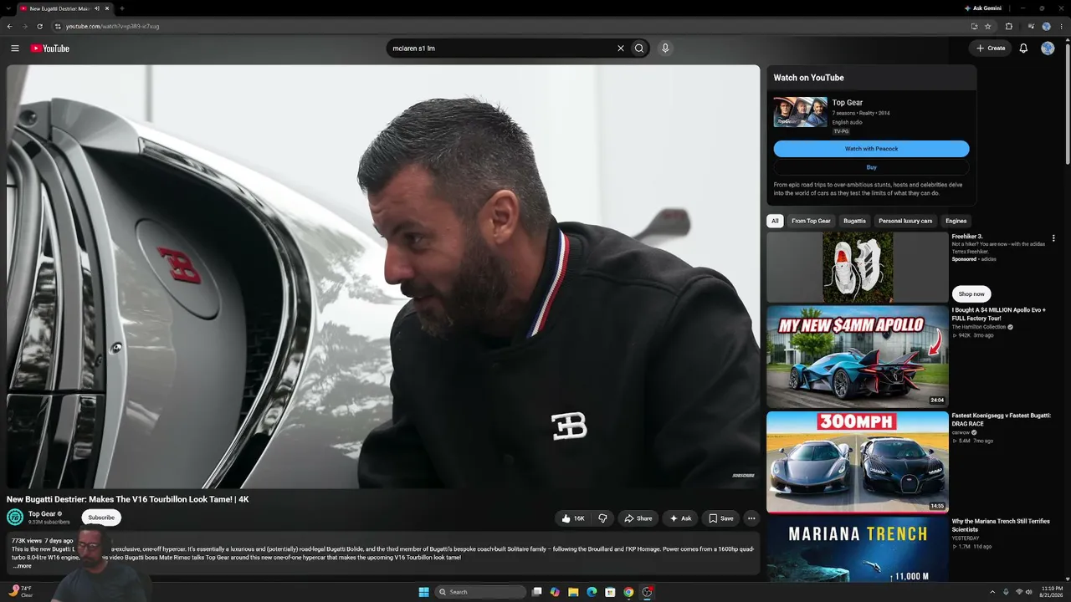Share the video

[x=638, y=518]
